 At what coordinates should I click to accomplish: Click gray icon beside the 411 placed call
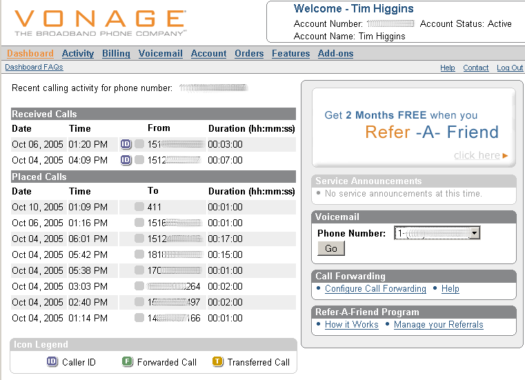tap(139, 207)
